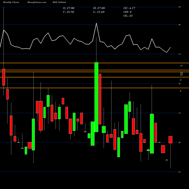Click the 'BSE 543444' symbol text
189x189 pixels.
pyautogui.click(x=59, y=2)
